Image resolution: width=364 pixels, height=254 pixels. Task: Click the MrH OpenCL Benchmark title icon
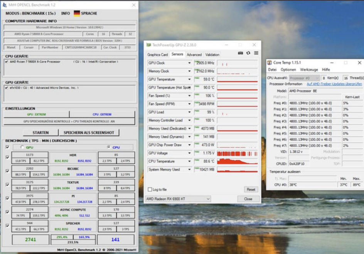point(4,5)
